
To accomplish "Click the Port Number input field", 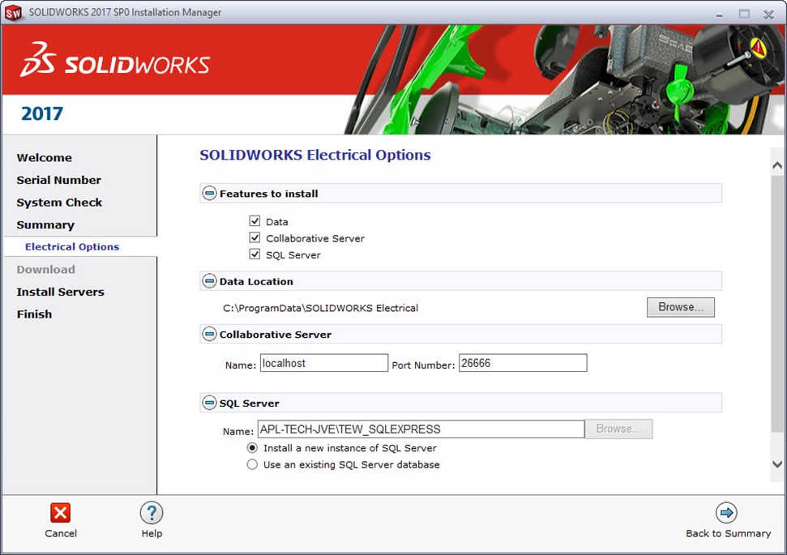I will coord(522,364).
